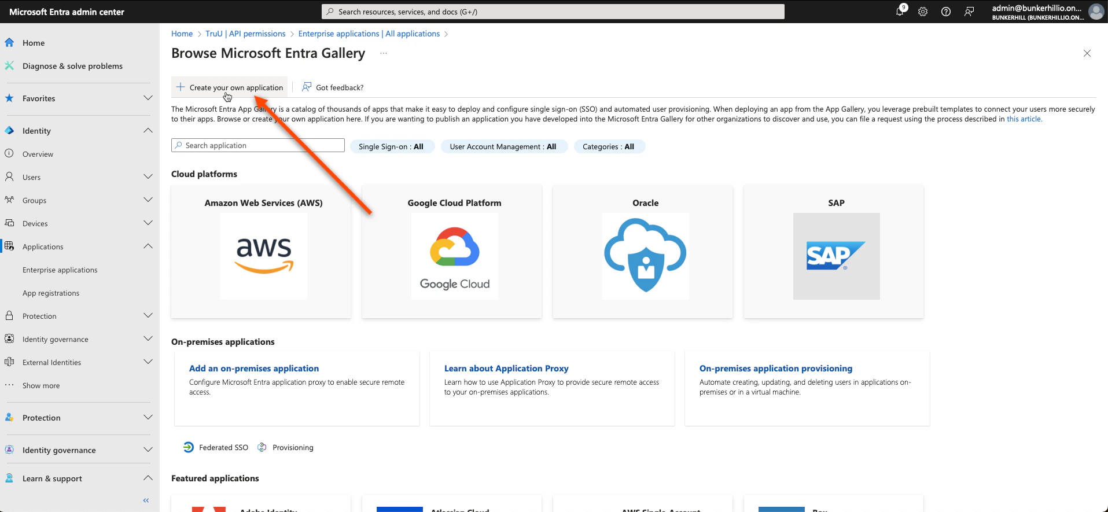This screenshot has height=512, width=1108.
Task: Expand the bottom Protection section chevron
Action: pos(148,417)
